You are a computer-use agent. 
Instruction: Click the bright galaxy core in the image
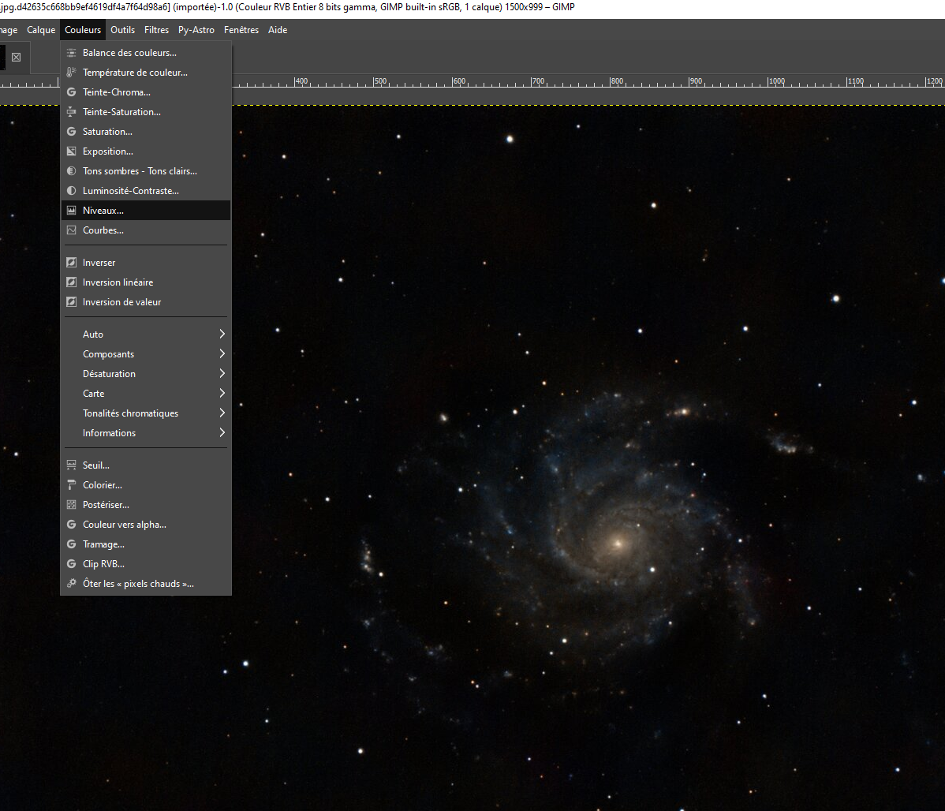618,543
